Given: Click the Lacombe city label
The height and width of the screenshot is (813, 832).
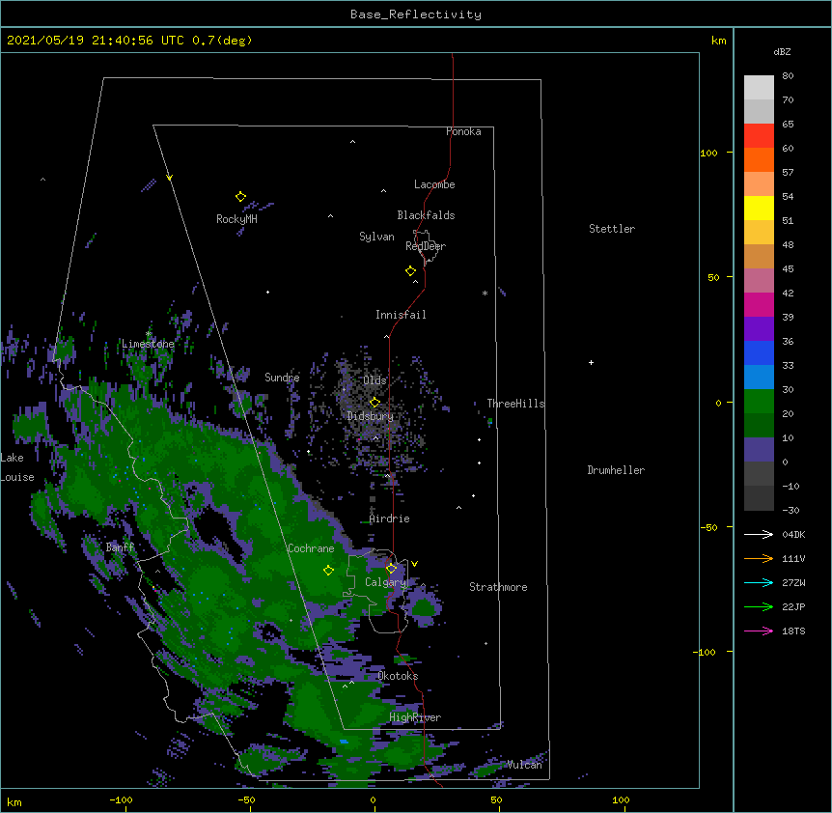Looking at the screenshot, I should pos(434,184).
